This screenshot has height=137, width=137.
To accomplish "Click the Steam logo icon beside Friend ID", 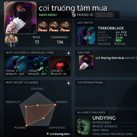I will coord(74,15).
